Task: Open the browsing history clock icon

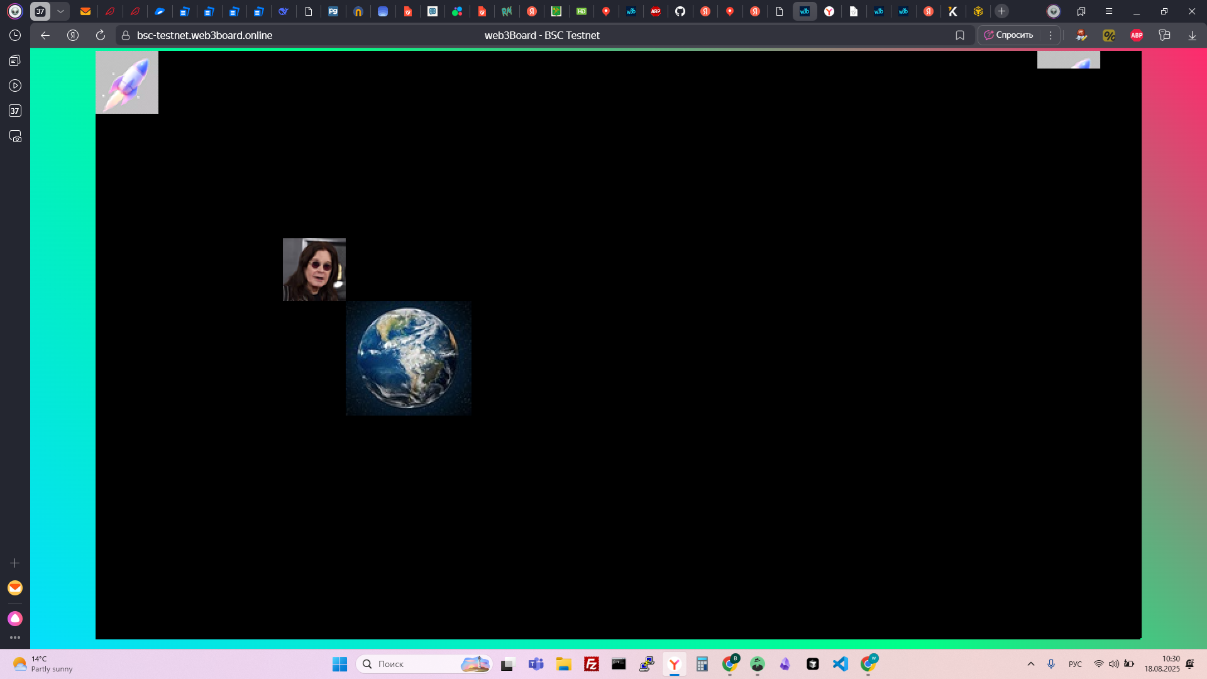Action: pyautogui.click(x=15, y=36)
